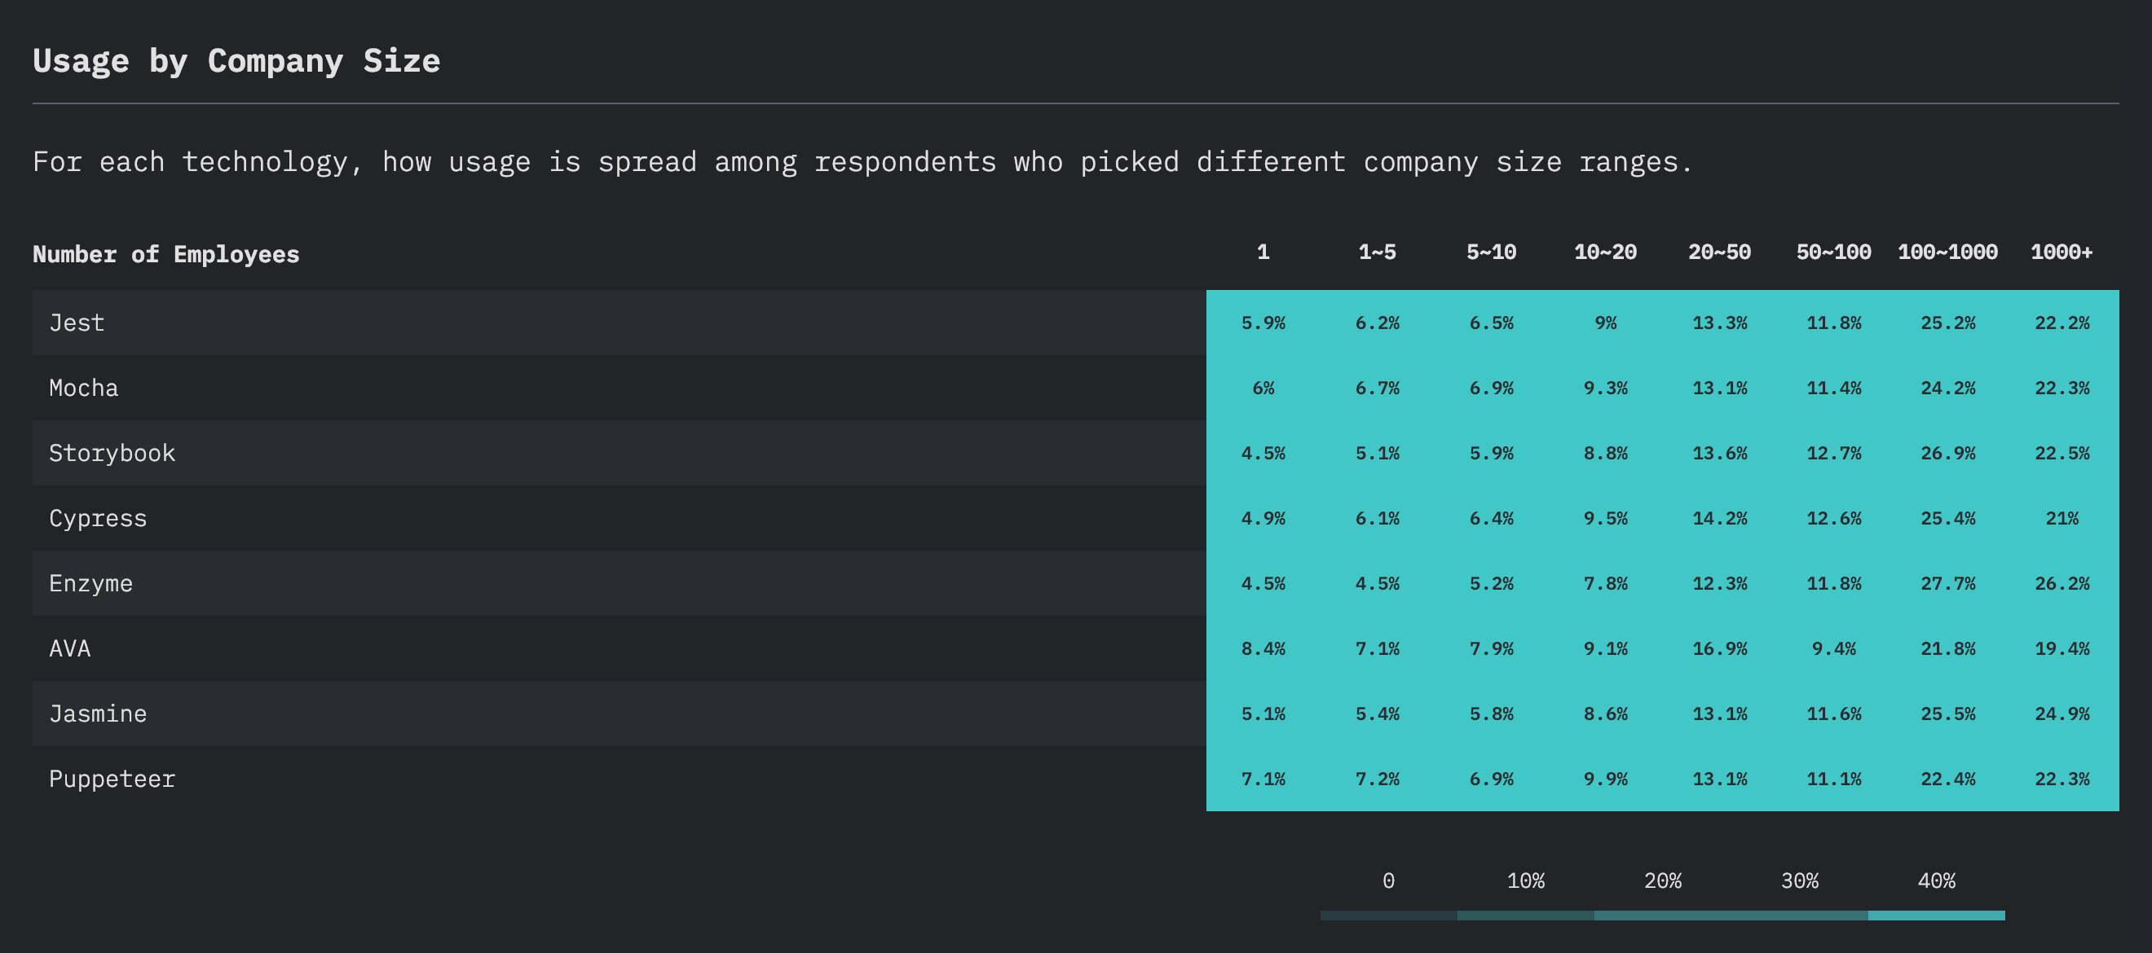The height and width of the screenshot is (953, 2152).
Task: Click Storybook's 26.9% cell
Action: [x=1947, y=453]
